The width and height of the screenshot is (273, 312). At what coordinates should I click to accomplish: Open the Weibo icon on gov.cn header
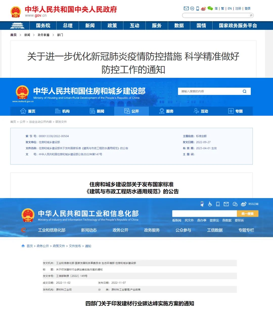(x=203, y=9)
